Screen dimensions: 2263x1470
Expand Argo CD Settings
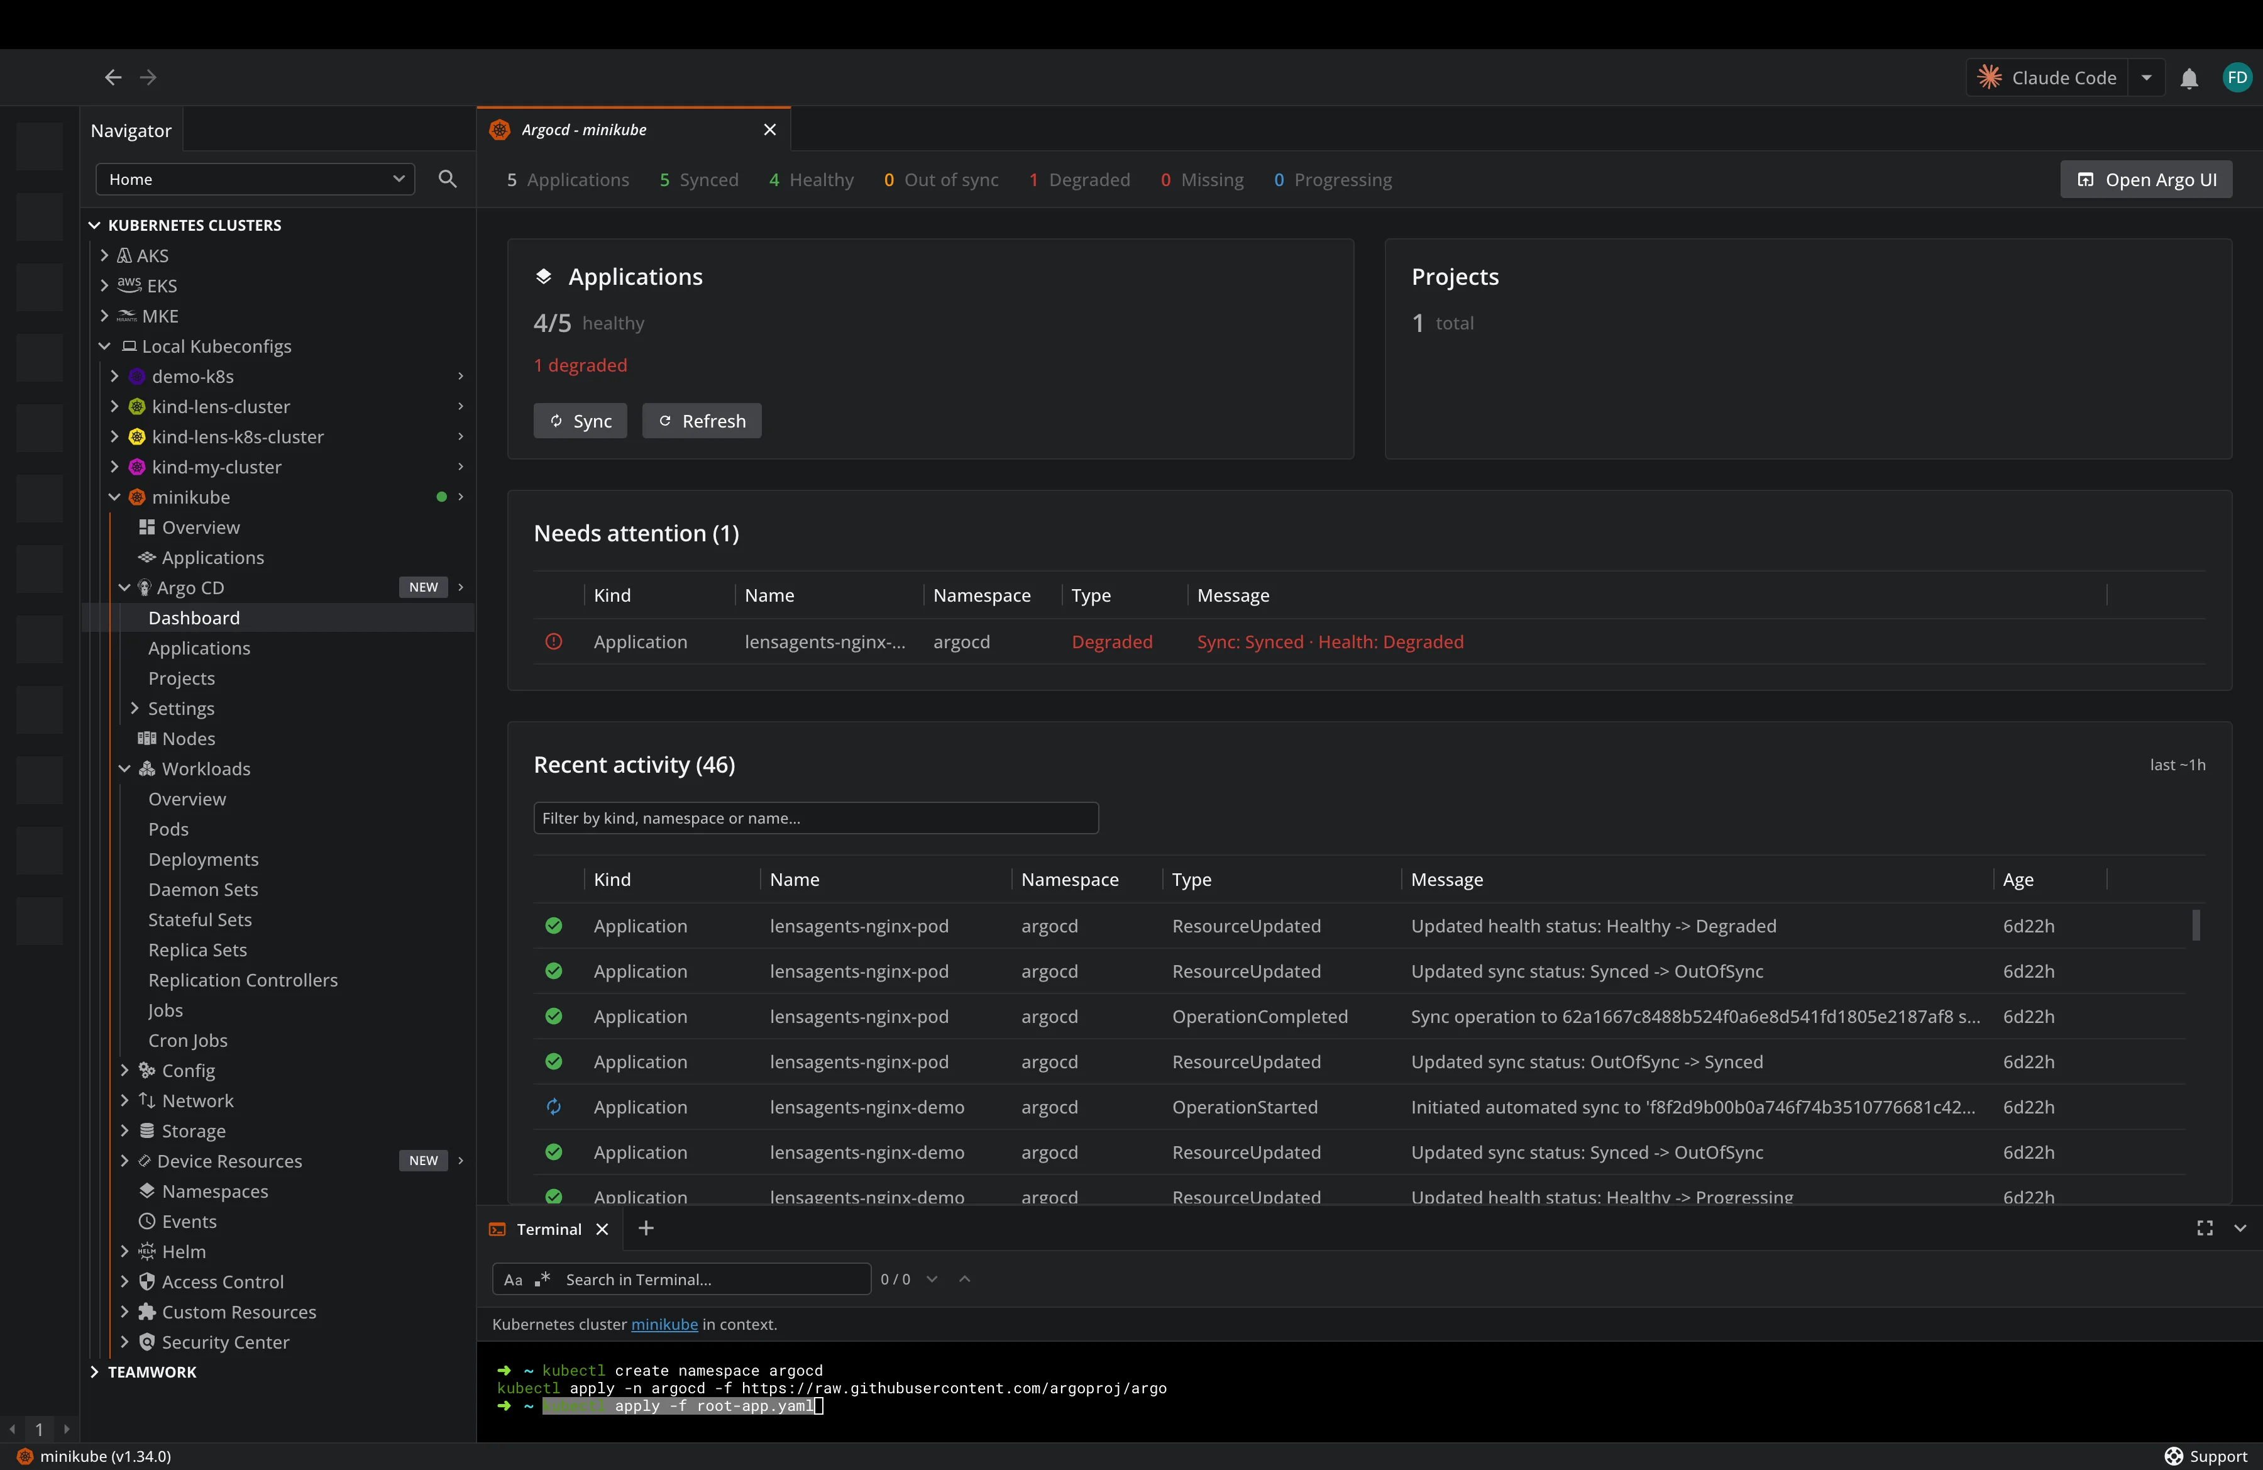[x=134, y=707]
